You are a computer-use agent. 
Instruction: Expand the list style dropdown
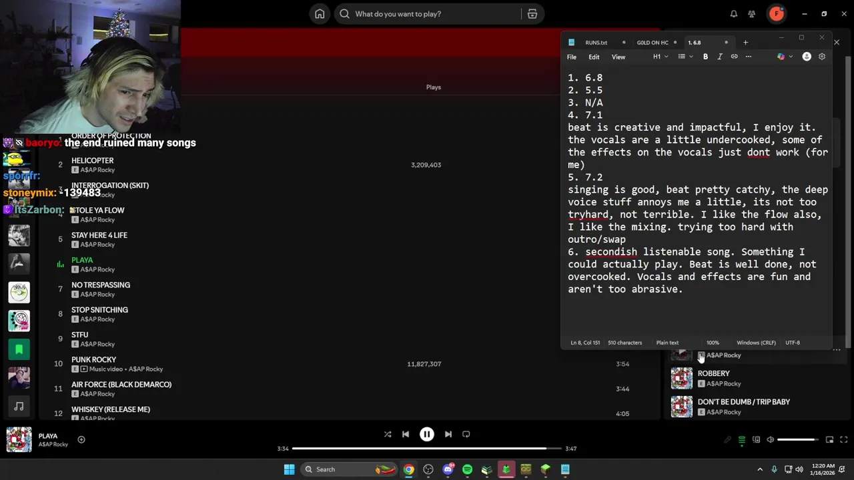pyautogui.click(x=685, y=57)
